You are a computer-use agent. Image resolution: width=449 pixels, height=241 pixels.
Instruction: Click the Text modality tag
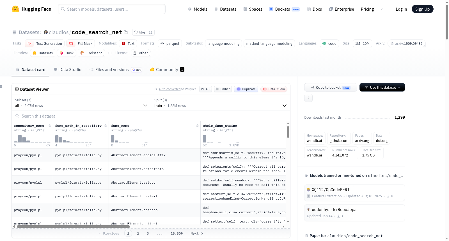click(x=128, y=43)
